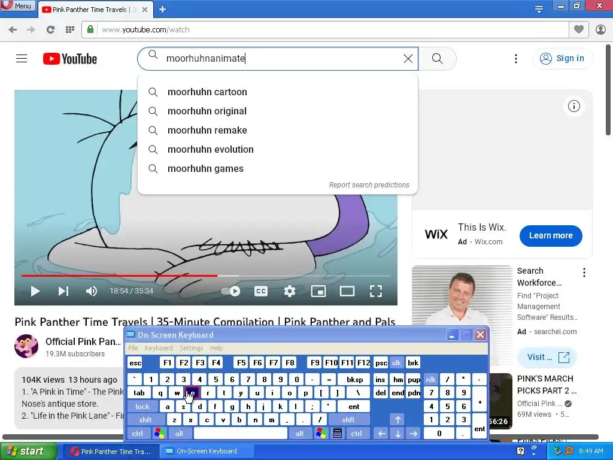Choose suggestion moorhuhn cartoon
613x460 pixels.
[278, 92]
